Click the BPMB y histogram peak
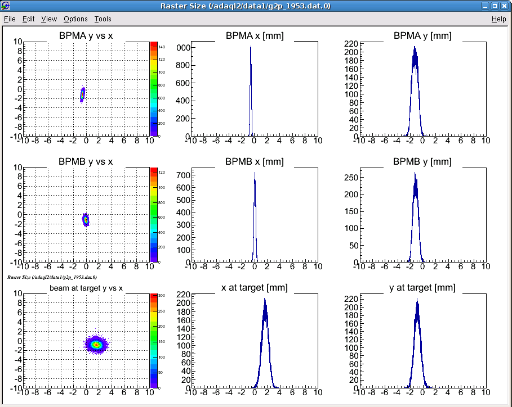The image size is (512, 407). click(x=415, y=217)
